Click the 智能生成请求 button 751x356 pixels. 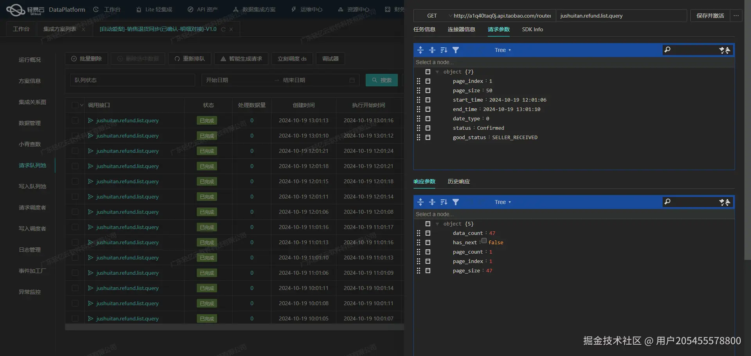[x=241, y=59]
